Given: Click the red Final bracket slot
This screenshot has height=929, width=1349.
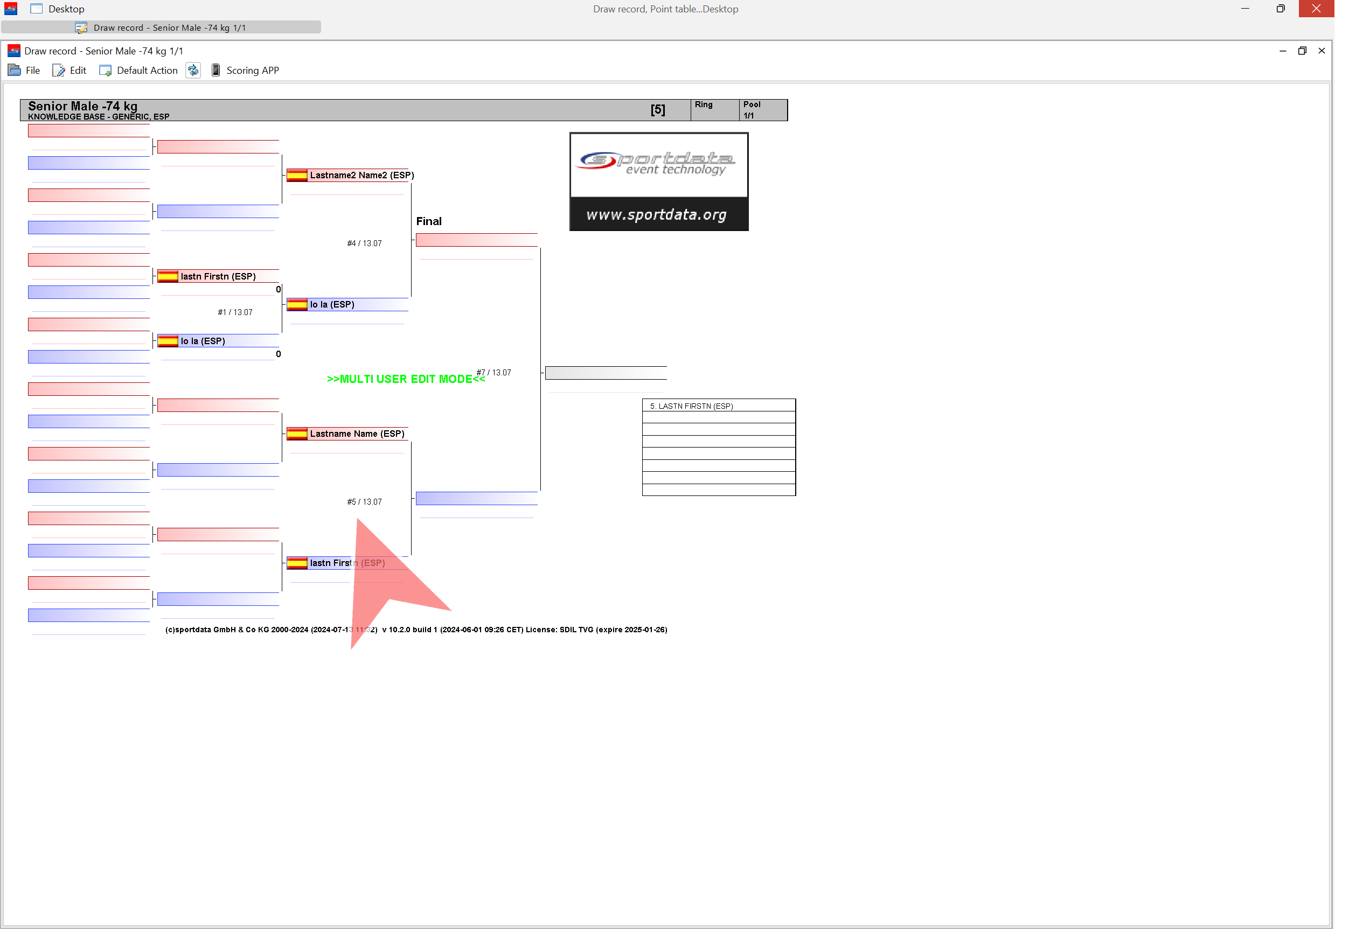Looking at the screenshot, I should click(476, 240).
